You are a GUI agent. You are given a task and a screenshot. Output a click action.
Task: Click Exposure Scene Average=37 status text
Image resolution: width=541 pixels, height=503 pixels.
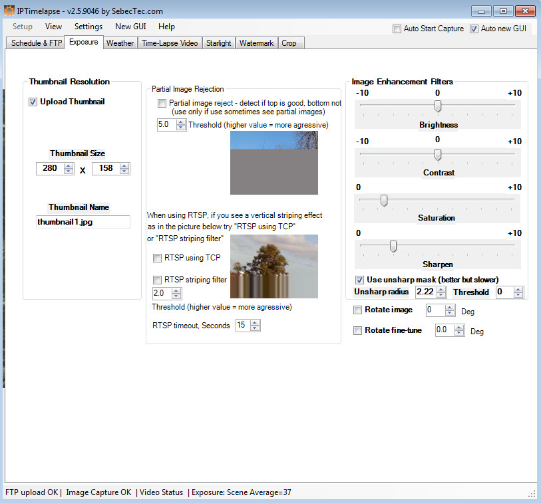pyautogui.click(x=241, y=492)
